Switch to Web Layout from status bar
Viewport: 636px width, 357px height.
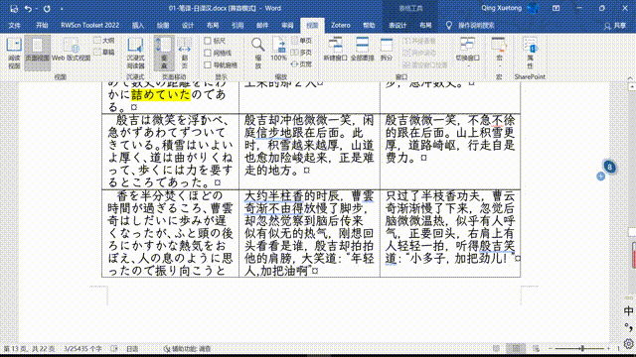tap(536, 348)
